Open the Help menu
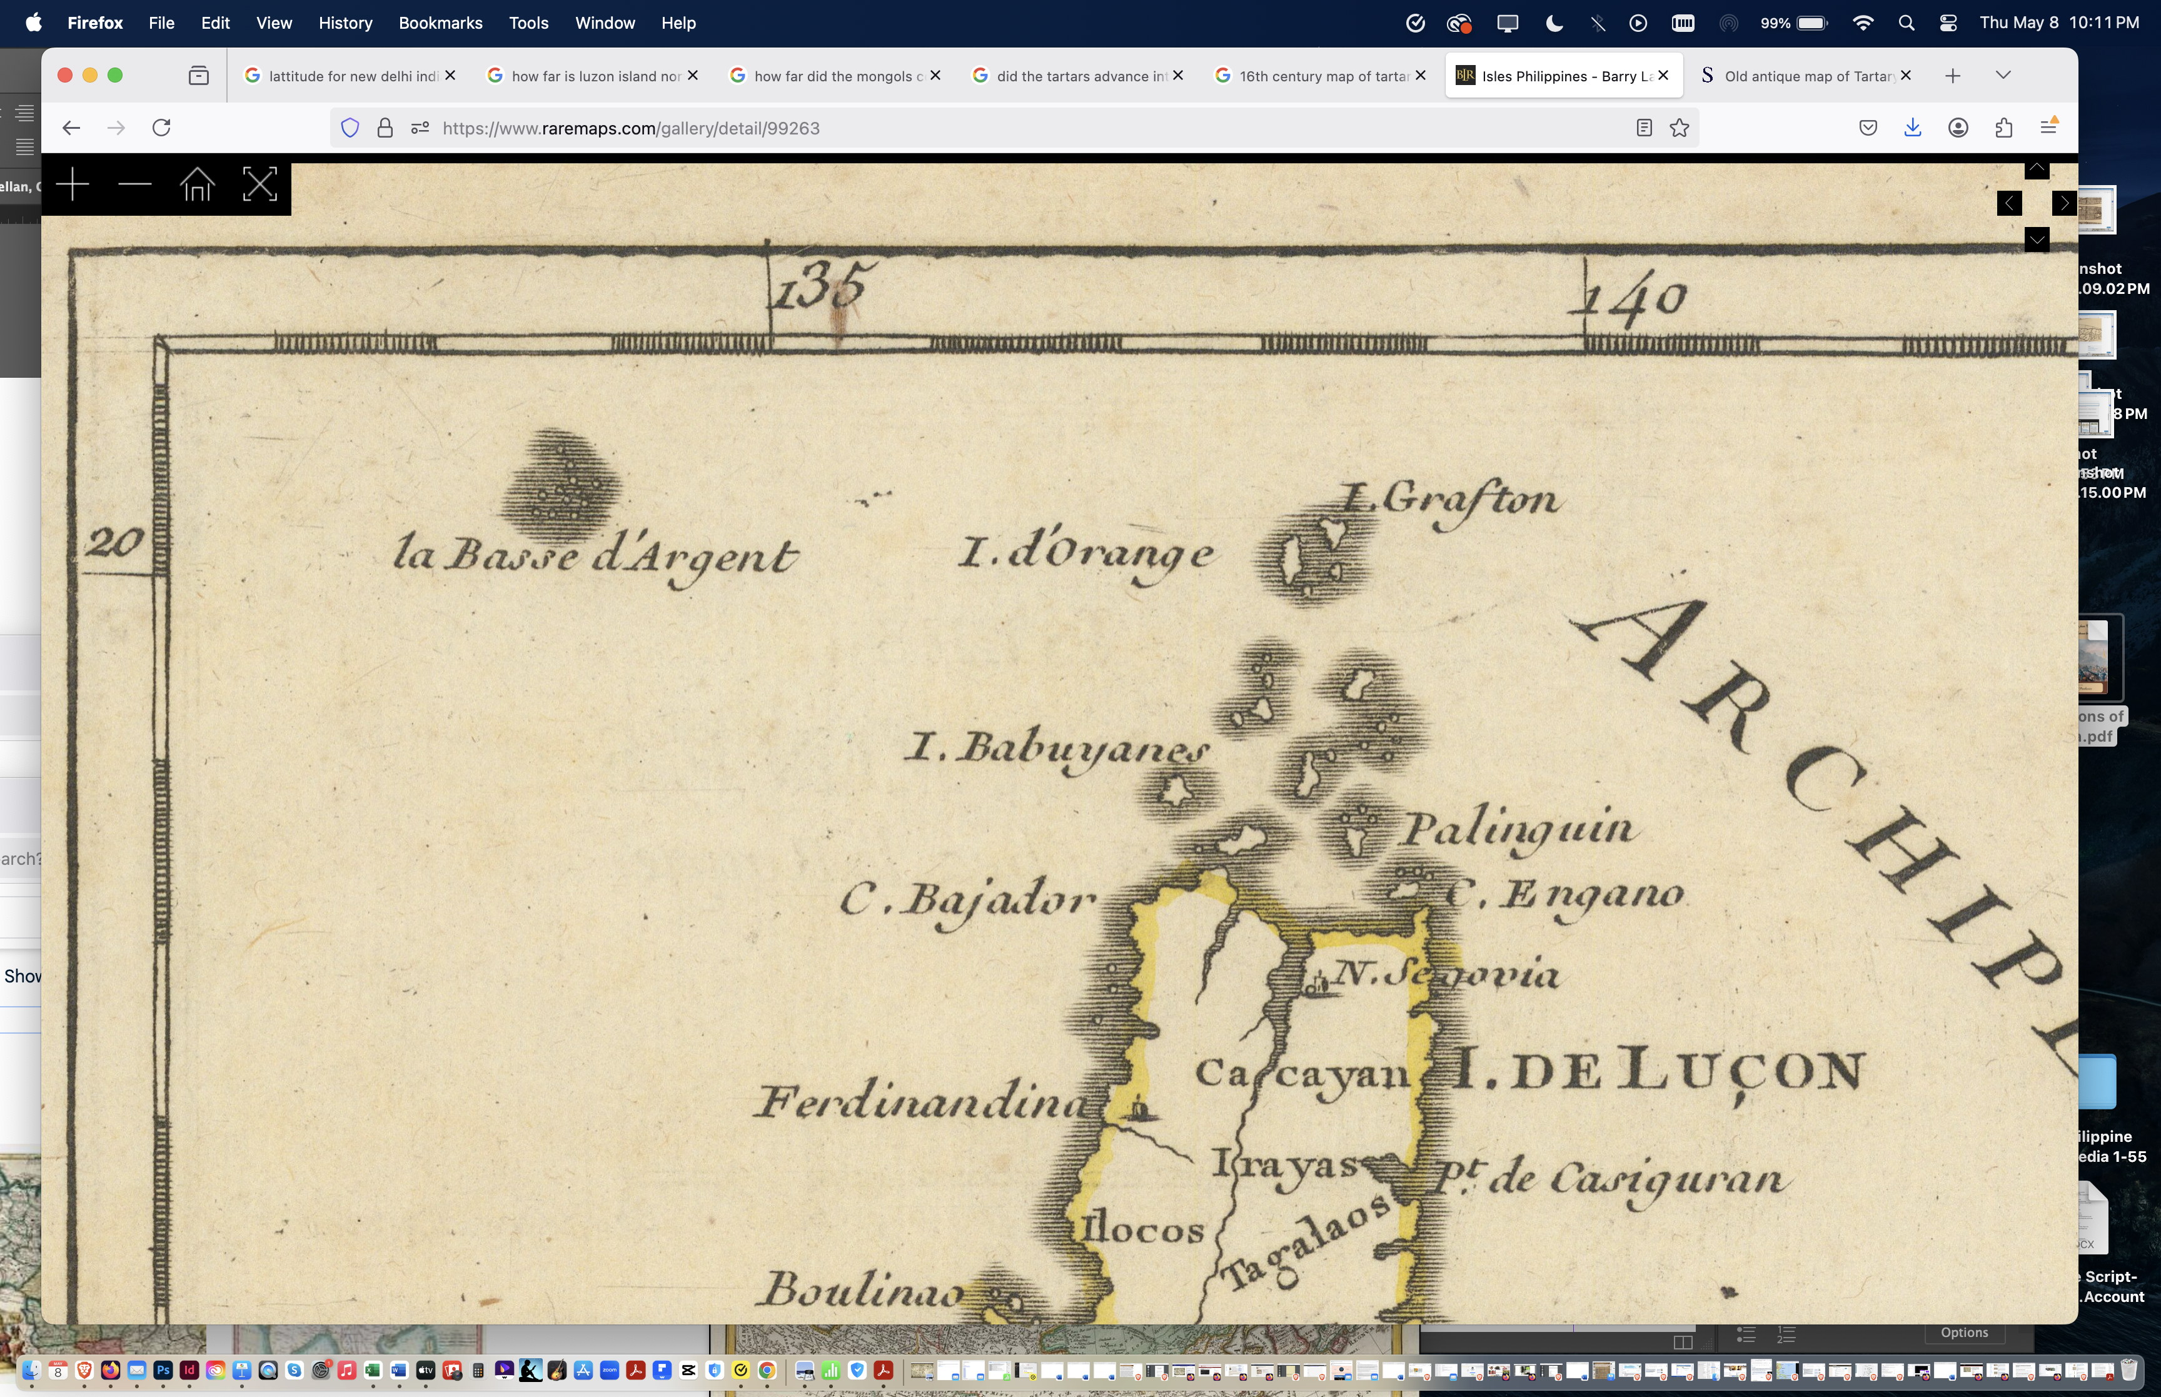Viewport: 2161px width, 1397px height. tap(678, 23)
